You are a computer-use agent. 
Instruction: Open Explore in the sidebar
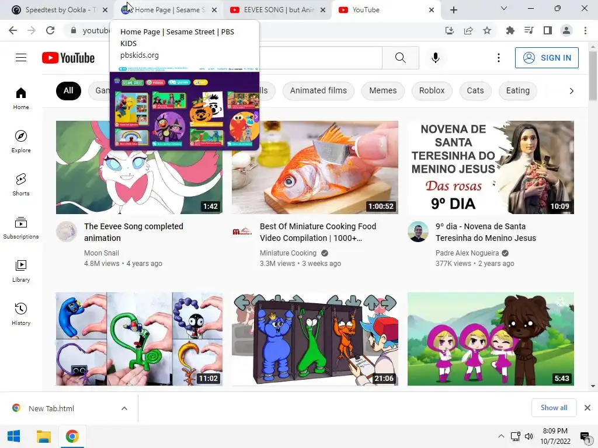tap(21, 141)
